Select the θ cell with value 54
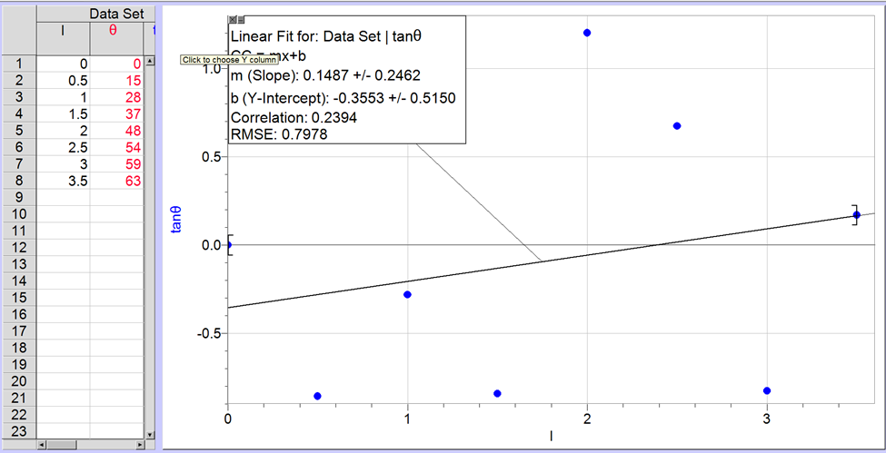This screenshot has height=453, width=886. coord(115,147)
